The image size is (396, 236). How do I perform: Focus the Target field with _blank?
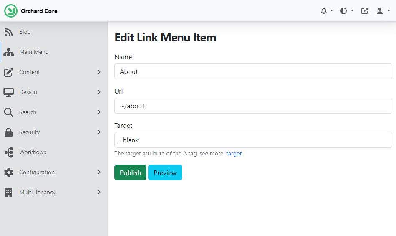(253, 140)
